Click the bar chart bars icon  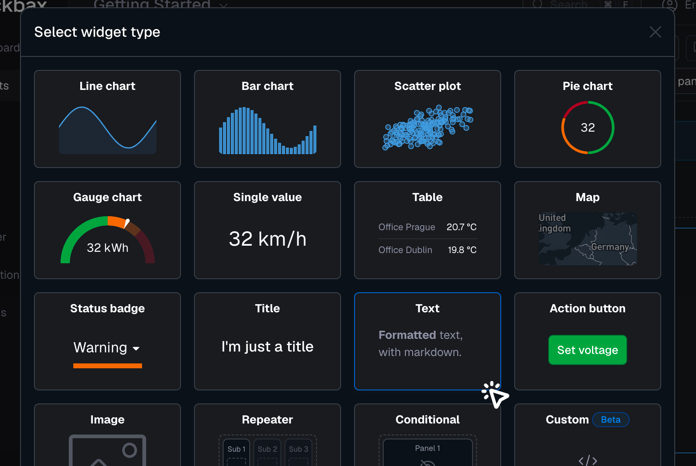click(x=267, y=130)
